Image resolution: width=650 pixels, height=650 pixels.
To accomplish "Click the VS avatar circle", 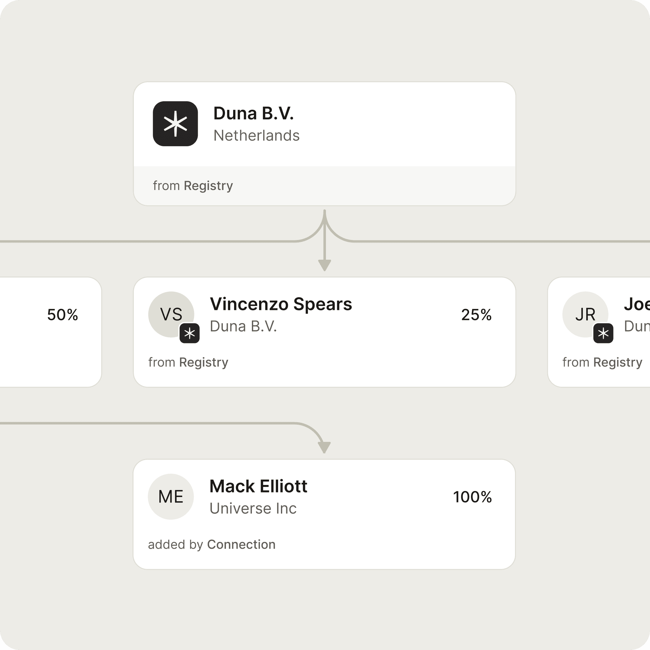I will (171, 314).
